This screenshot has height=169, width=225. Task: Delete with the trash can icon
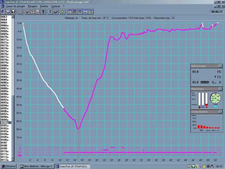tap(43, 12)
